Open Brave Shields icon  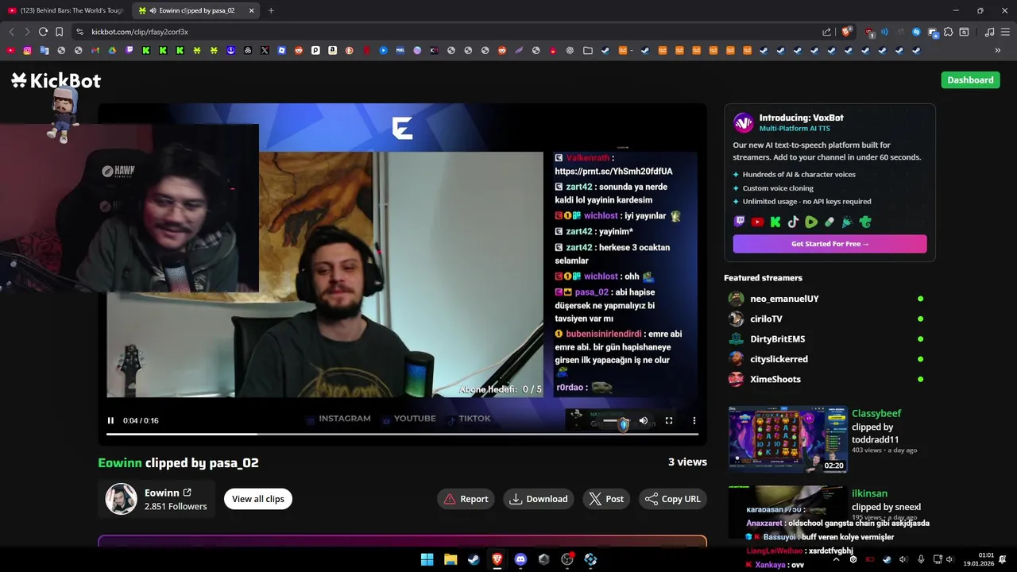tap(846, 32)
